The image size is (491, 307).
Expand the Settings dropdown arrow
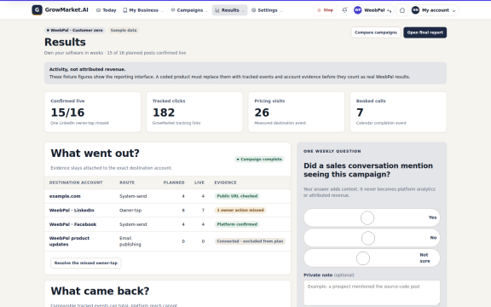pyautogui.click(x=281, y=10)
